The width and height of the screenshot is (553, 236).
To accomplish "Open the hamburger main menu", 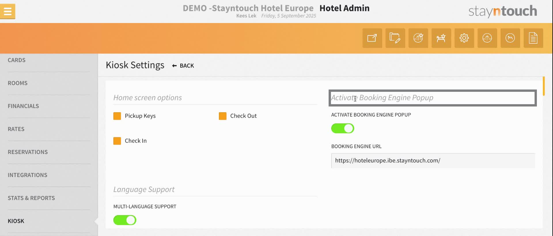I will [x=7, y=12].
